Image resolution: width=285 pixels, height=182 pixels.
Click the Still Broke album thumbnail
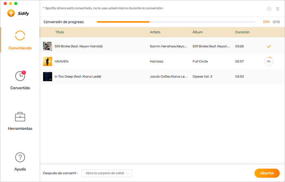tap(47, 46)
